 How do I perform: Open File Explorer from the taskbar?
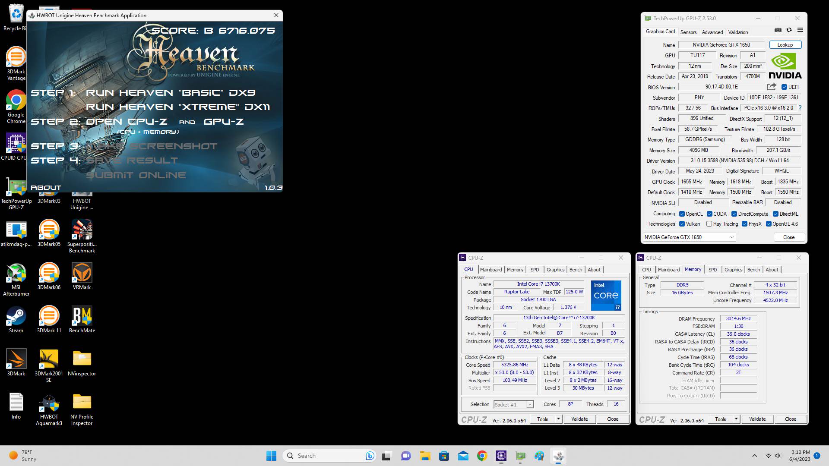tap(425, 456)
